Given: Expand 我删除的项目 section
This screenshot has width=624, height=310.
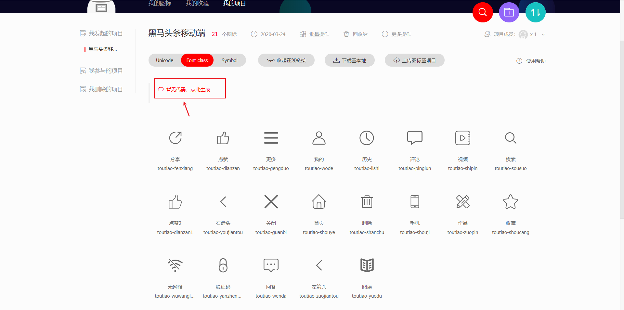Looking at the screenshot, I should click(x=101, y=89).
